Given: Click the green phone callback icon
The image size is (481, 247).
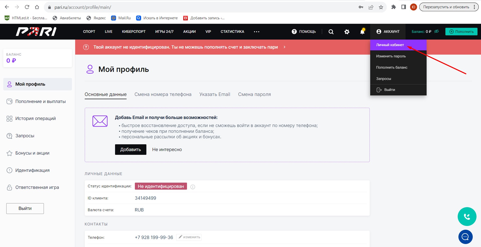Looking at the screenshot, I should (x=467, y=216).
